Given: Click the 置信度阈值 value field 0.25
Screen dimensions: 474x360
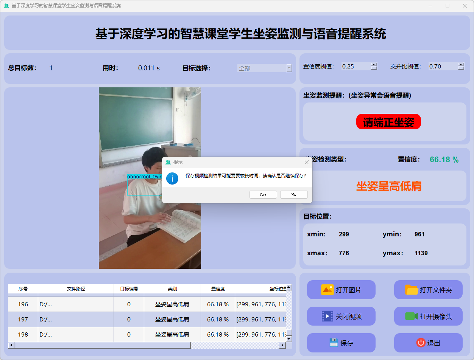Looking at the screenshot, I should (355, 67).
